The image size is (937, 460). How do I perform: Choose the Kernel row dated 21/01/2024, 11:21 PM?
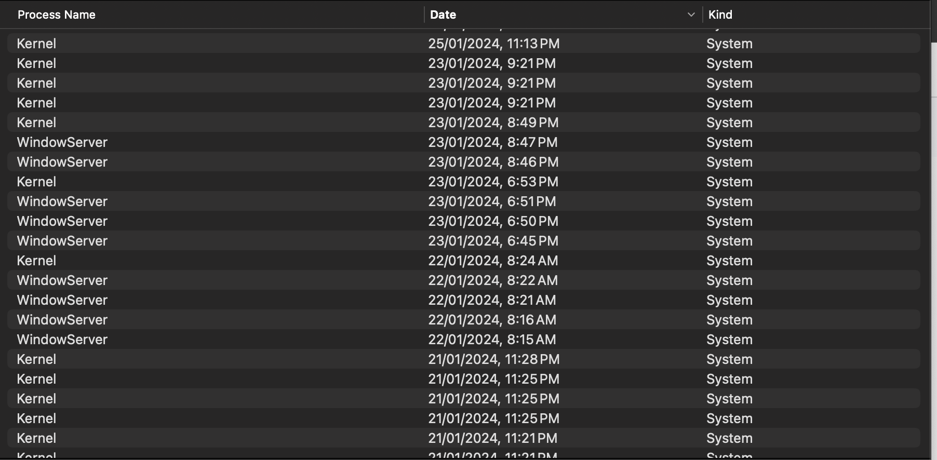point(464,438)
